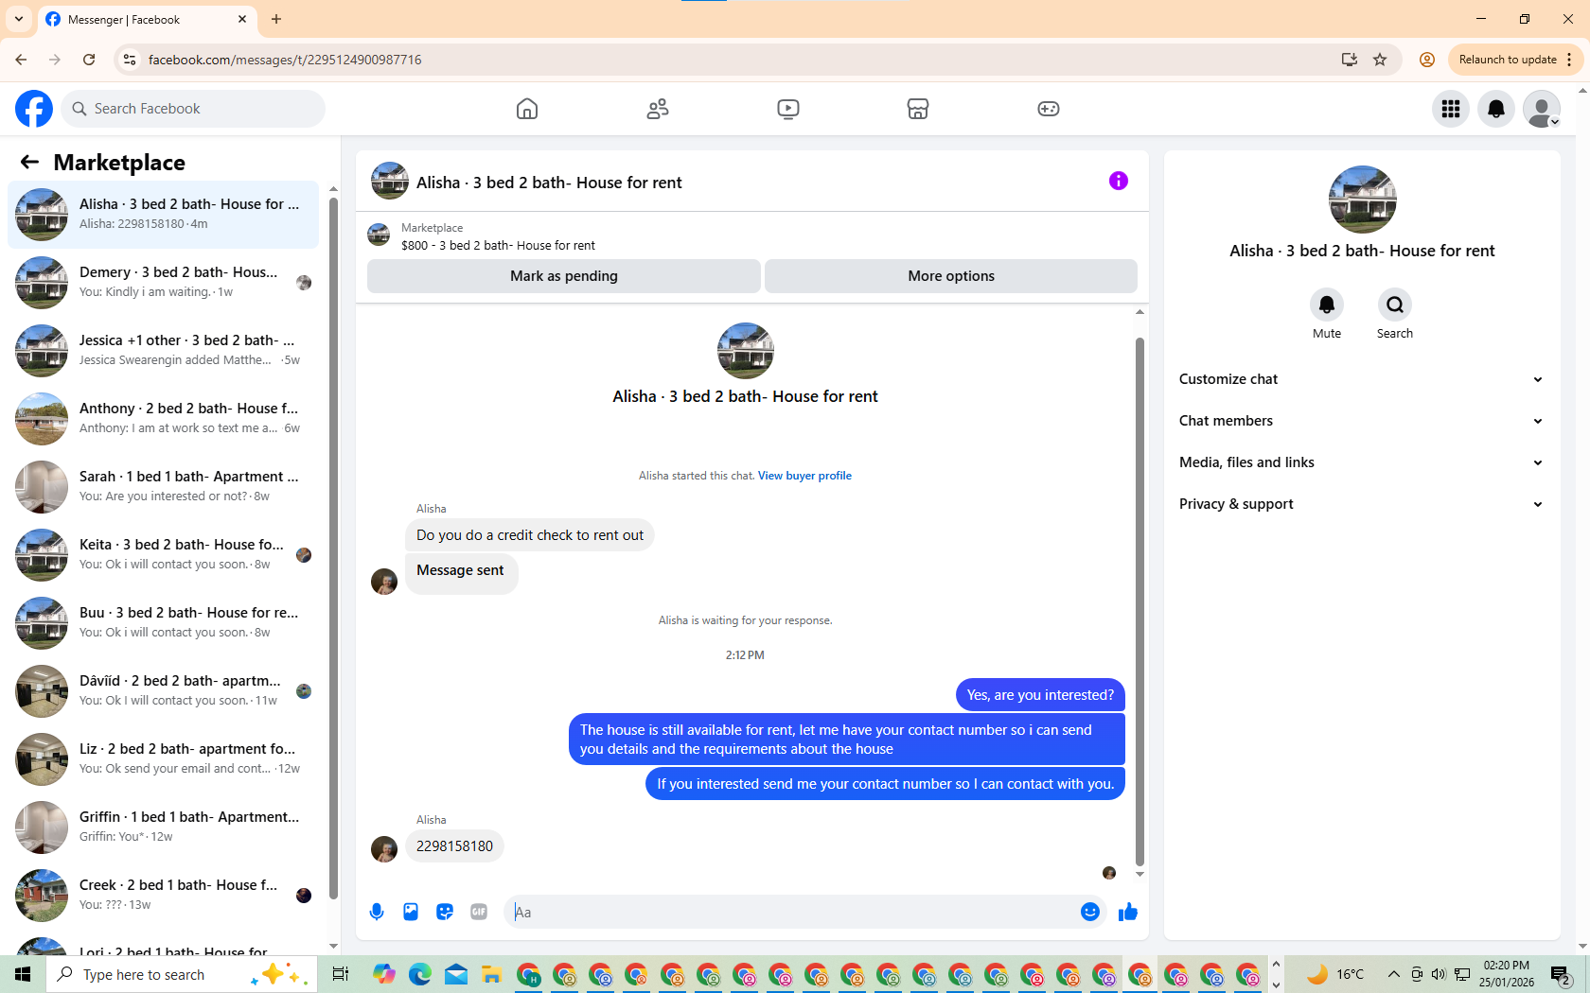This screenshot has width=1590, height=993.
Task: Open the notifications bell
Action: 1496,109
